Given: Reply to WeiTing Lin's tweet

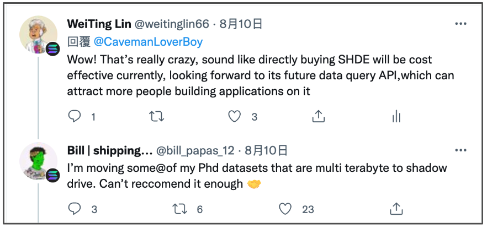Looking at the screenshot, I should click(x=75, y=116).
